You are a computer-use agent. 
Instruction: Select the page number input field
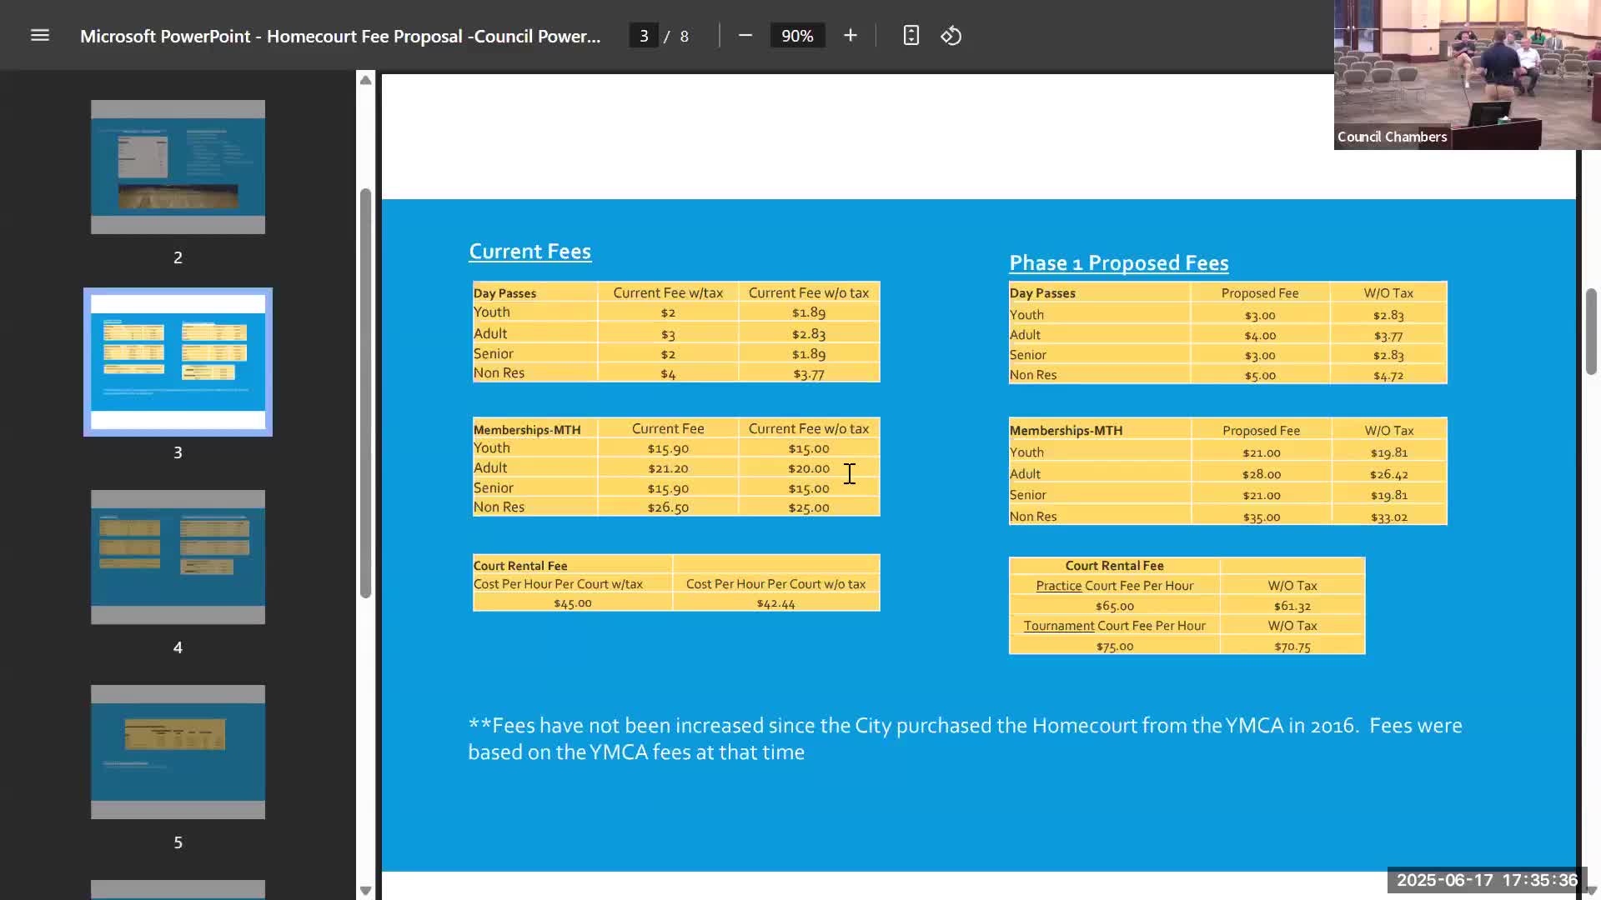point(643,36)
